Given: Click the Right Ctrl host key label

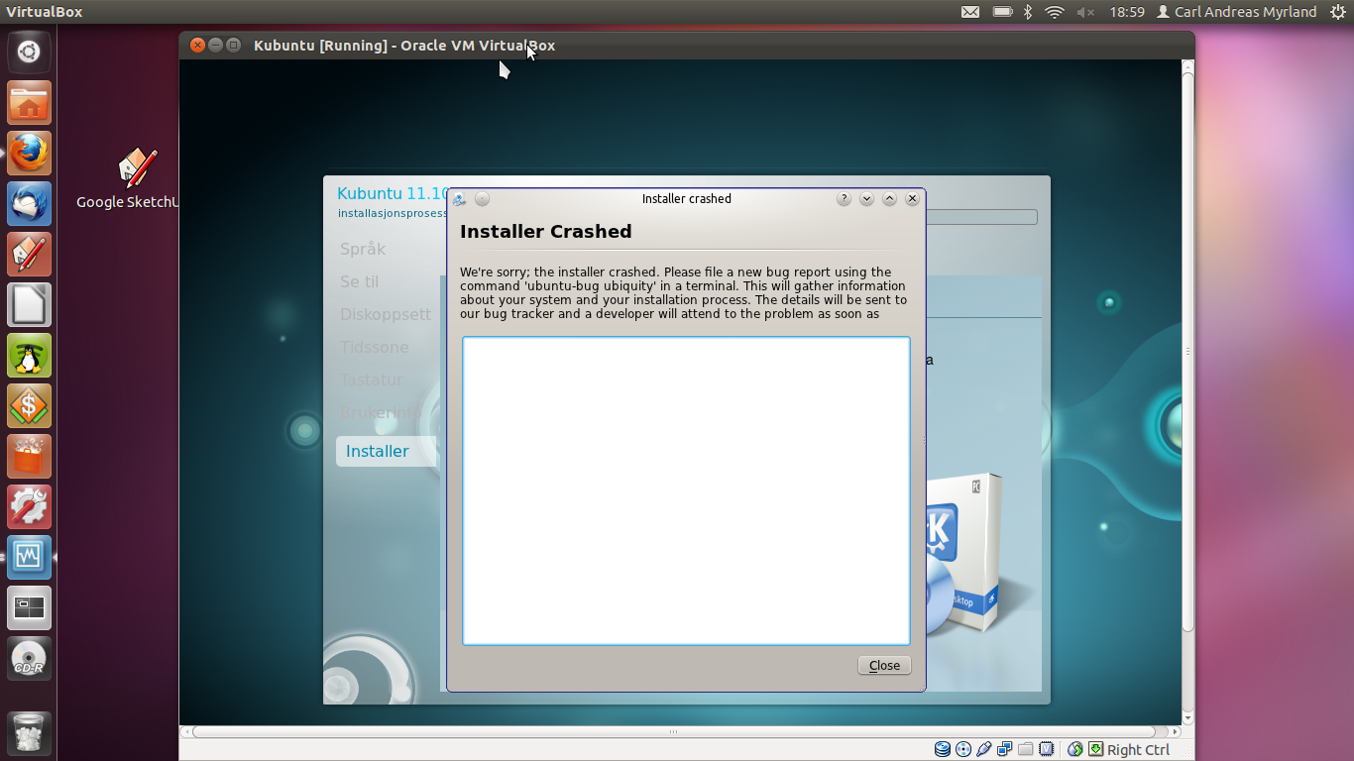Looking at the screenshot, I should tap(1138, 750).
